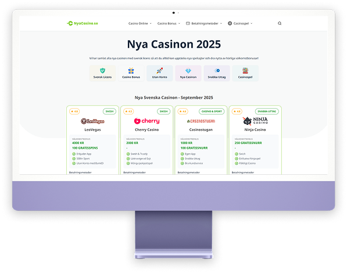347x273 pixels.
Task: Click the Casinostugan logo image
Action: (201, 121)
